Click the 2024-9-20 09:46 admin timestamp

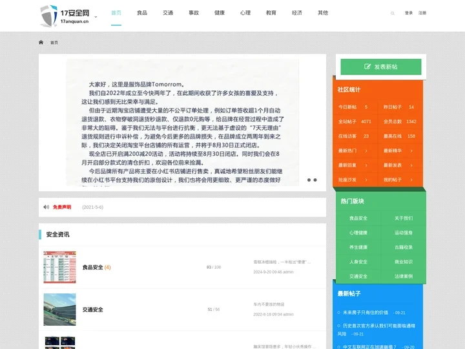pos(273,272)
